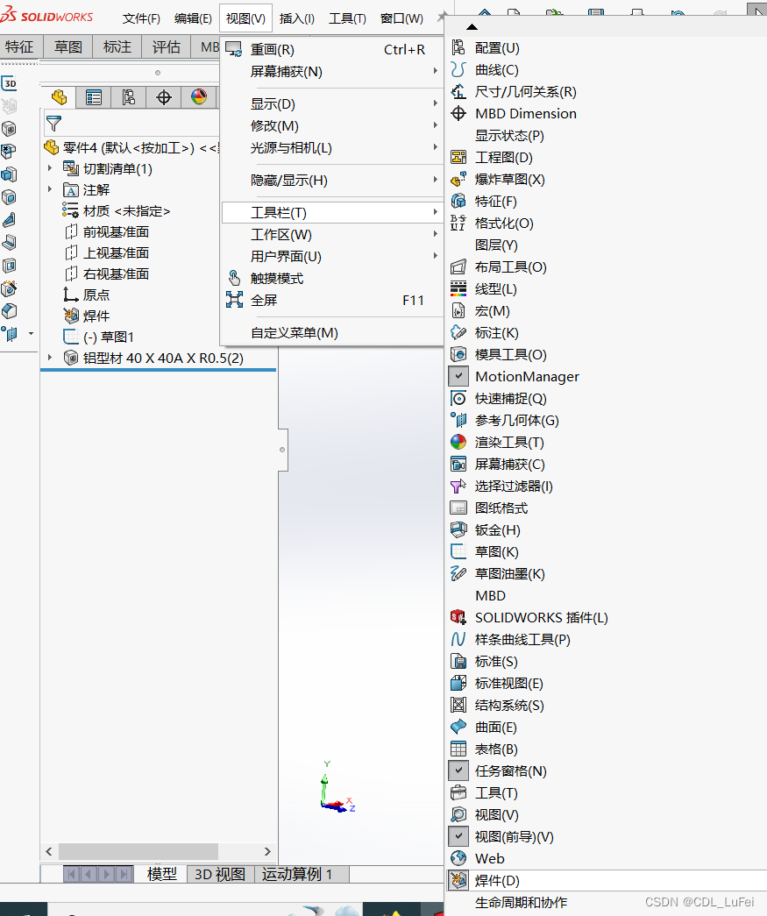The height and width of the screenshot is (916, 767).
Task: Expand the 切割清单(1) tree node
Action: pyautogui.click(x=50, y=168)
